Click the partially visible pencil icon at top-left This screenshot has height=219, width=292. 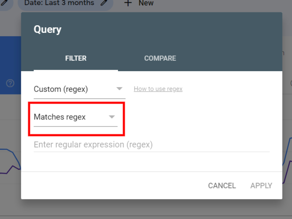click(x=4, y=2)
